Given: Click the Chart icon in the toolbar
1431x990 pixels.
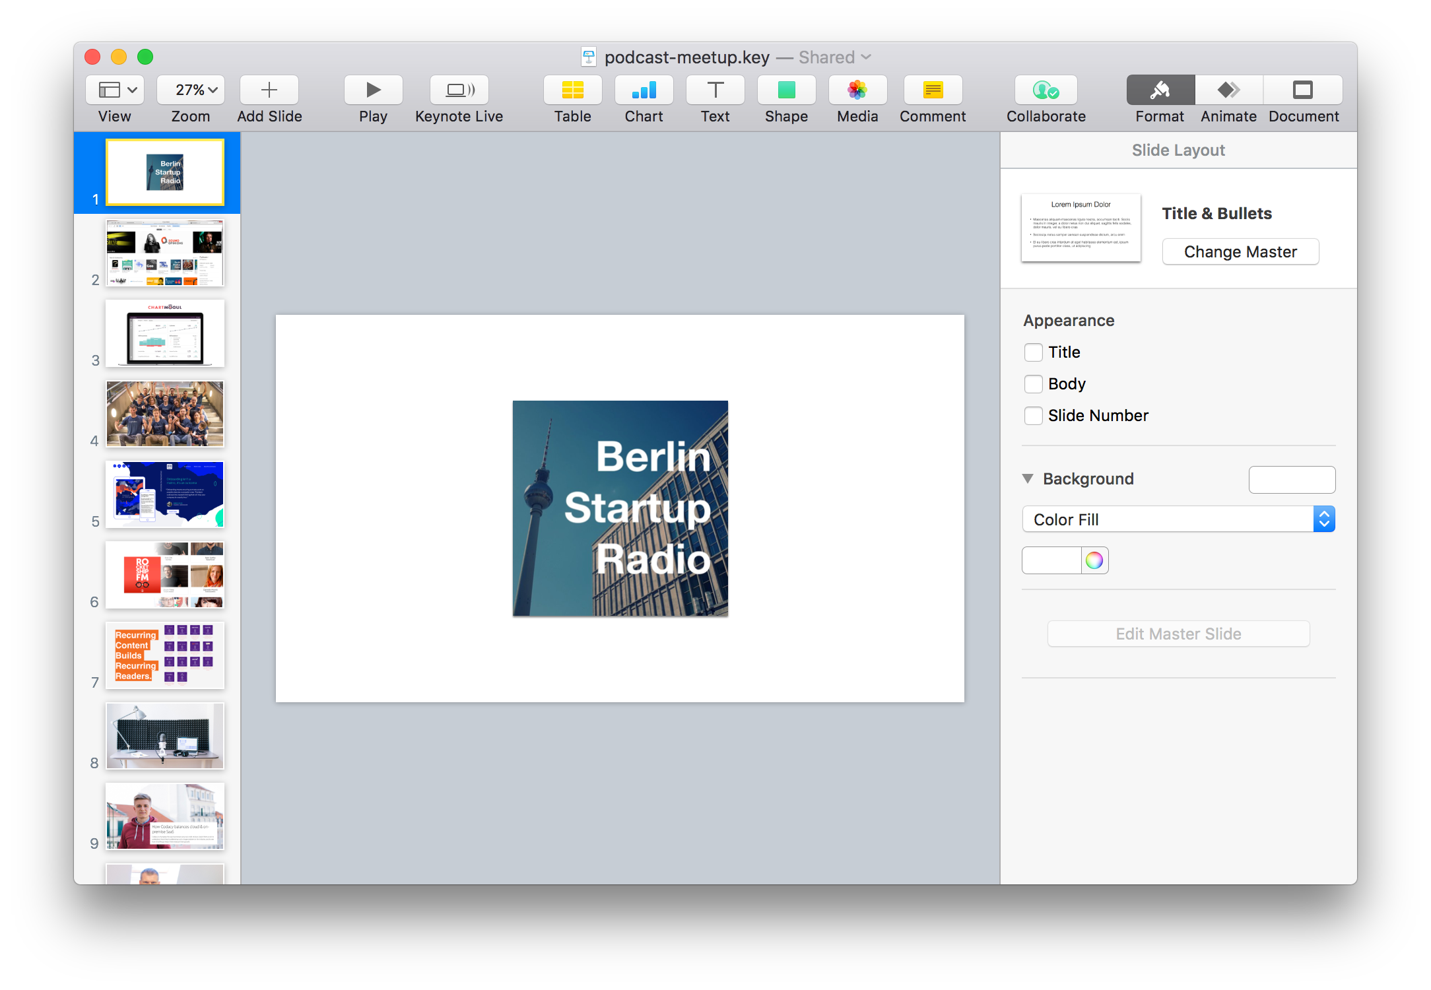Looking at the screenshot, I should 644,90.
